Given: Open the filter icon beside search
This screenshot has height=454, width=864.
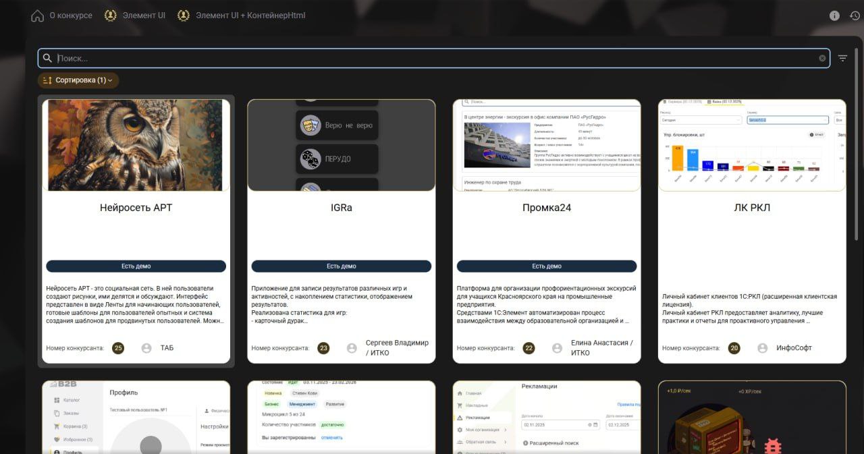Looking at the screenshot, I should 842,59.
